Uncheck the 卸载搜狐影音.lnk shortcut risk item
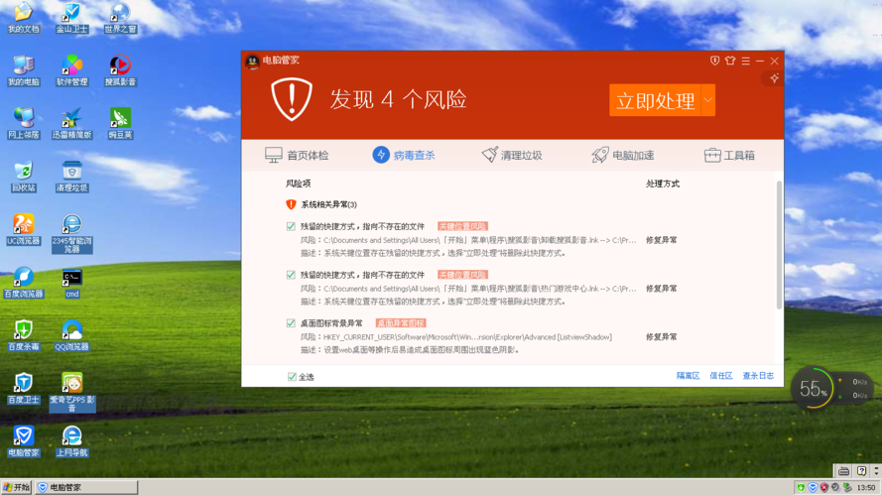Screen dimensions: 882x496 [291, 226]
